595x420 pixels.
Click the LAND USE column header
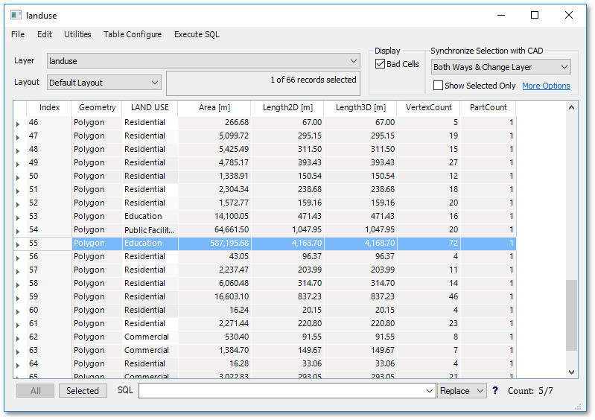(x=150, y=107)
